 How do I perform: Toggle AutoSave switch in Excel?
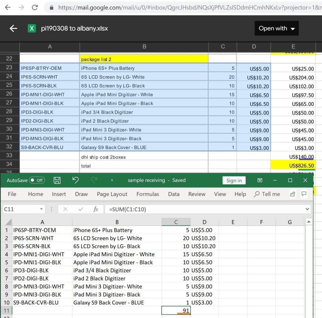click(x=37, y=180)
